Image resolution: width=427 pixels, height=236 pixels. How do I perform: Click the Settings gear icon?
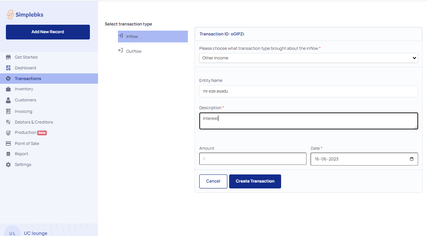8,164
